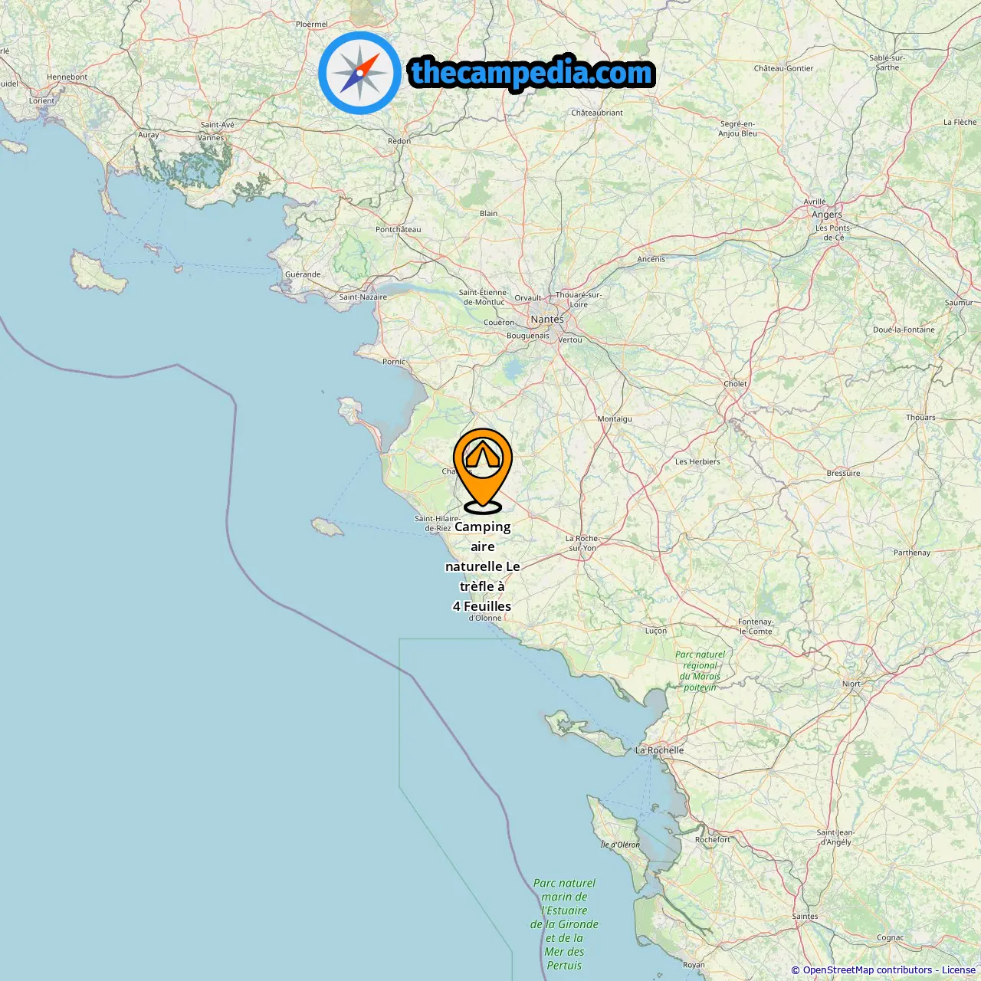Screen dimensions: 981x981
Task: Select the Rochefort town label
Action: pos(713,840)
